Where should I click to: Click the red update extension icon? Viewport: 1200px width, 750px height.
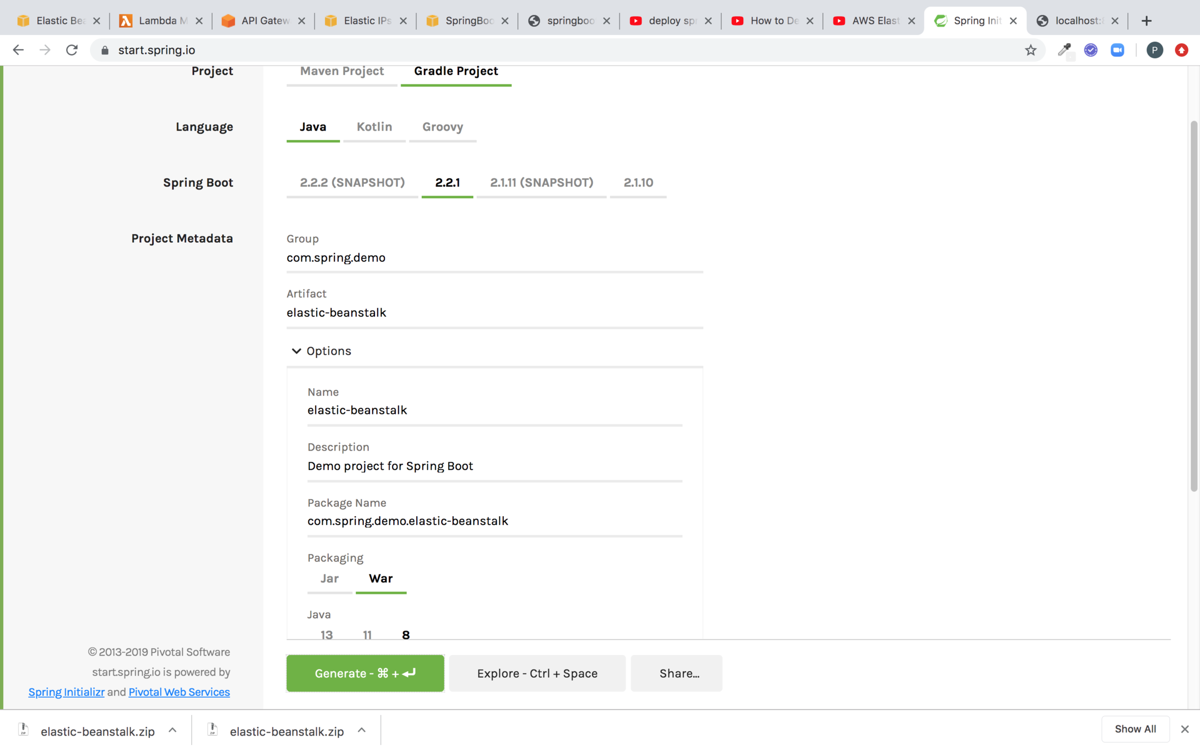click(1182, 50)
